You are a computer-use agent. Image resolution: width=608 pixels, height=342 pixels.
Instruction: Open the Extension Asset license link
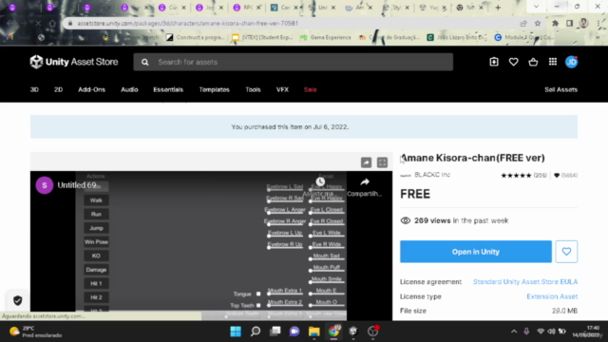552,296
